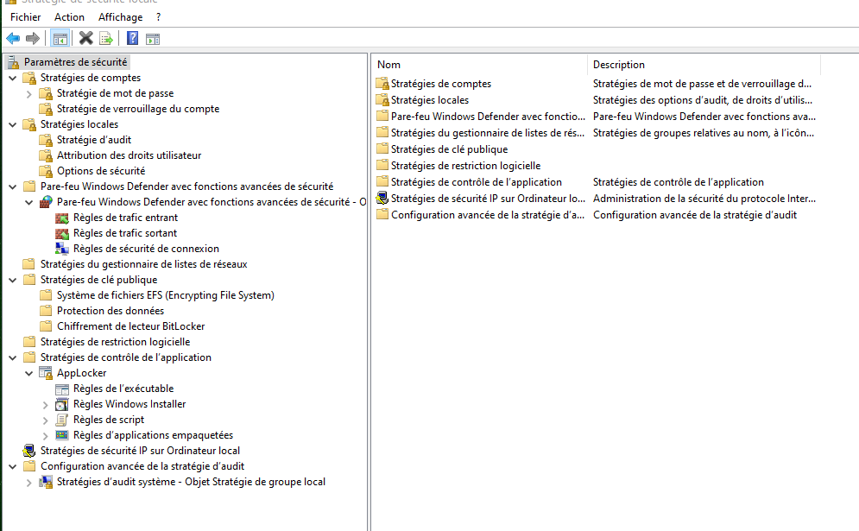The image size is (859, 531).
Task: Click the back arrow toolbar icon
Action: (x=13, y=38)
